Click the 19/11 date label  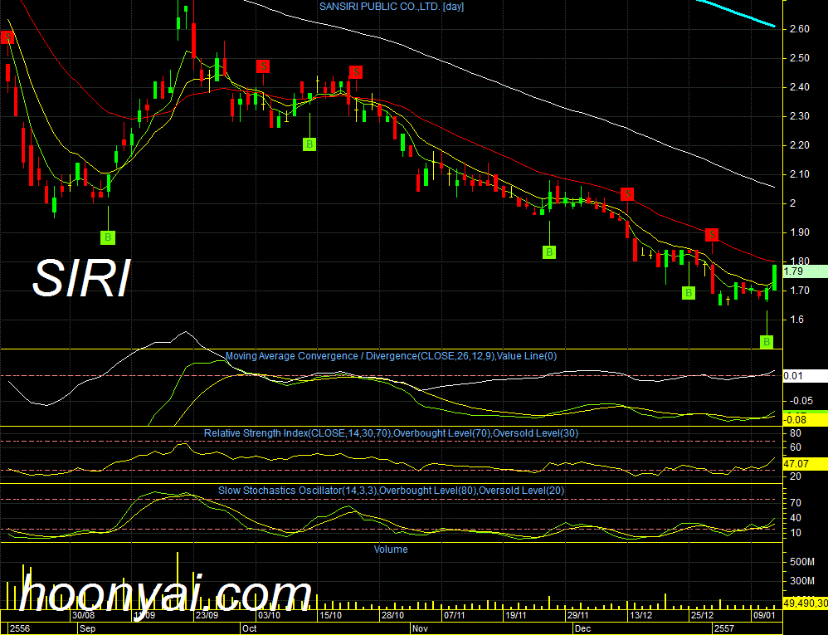[516, 615]
